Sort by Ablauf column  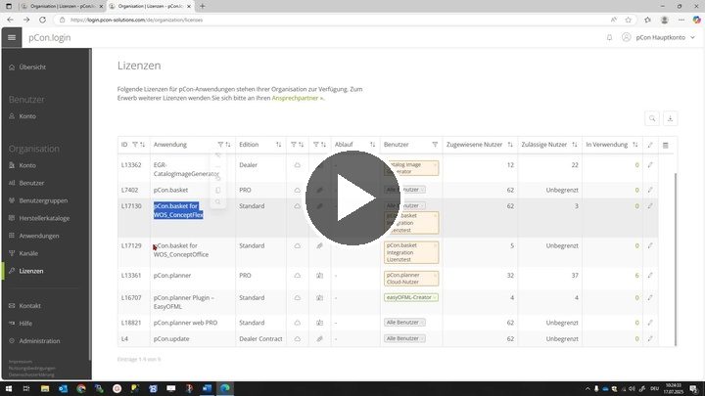tap(372, 145)
